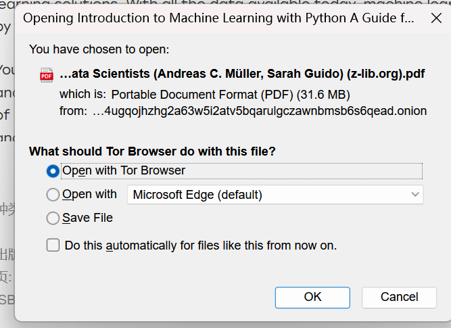Enable Do this automatically checkbox
The width and height of the screenshot is (451, 328).
tap(53, 245)
